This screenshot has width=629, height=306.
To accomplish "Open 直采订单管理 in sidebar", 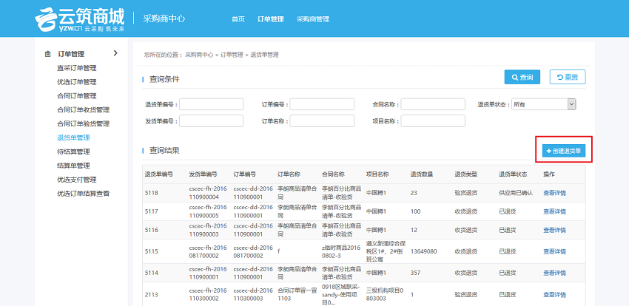I will coord(77,68).
